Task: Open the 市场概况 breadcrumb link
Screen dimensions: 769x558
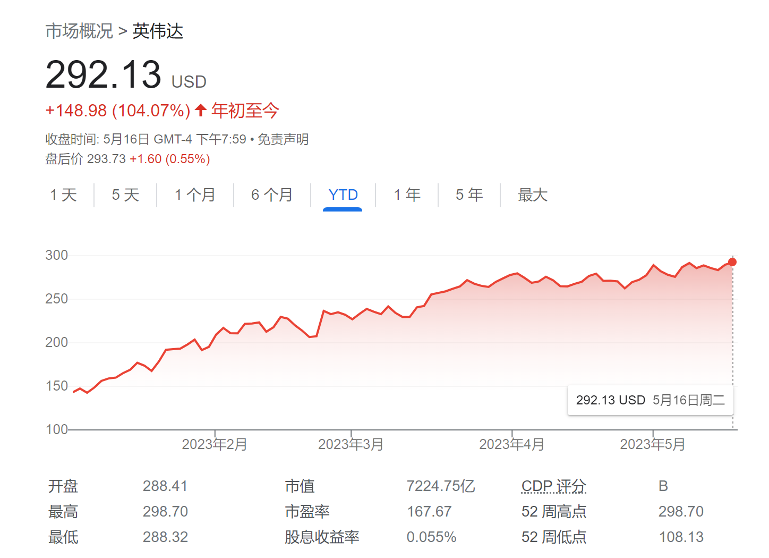Action: coord(79,31)
